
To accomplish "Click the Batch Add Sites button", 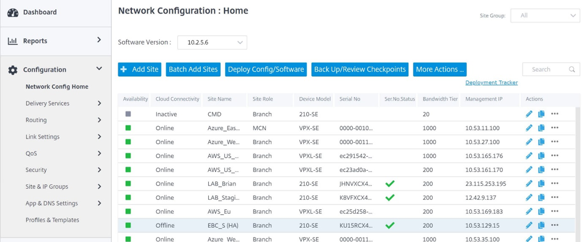I will coord(193,69).
